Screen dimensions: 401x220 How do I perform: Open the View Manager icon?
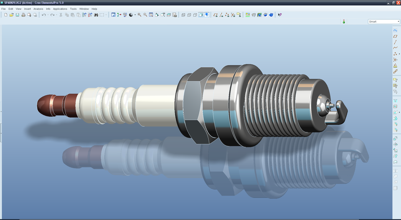pos(175,15)
